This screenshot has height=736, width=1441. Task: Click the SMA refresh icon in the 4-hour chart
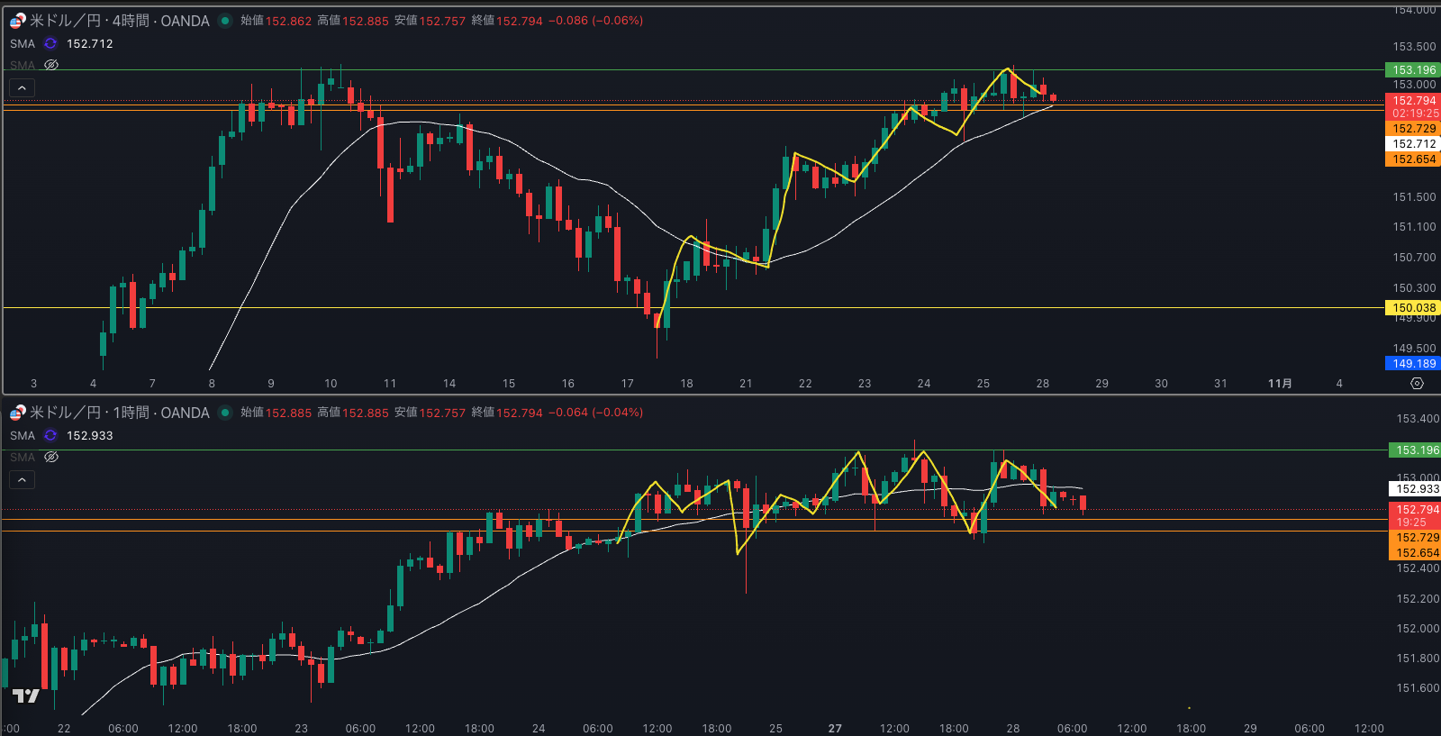point(50,43)
